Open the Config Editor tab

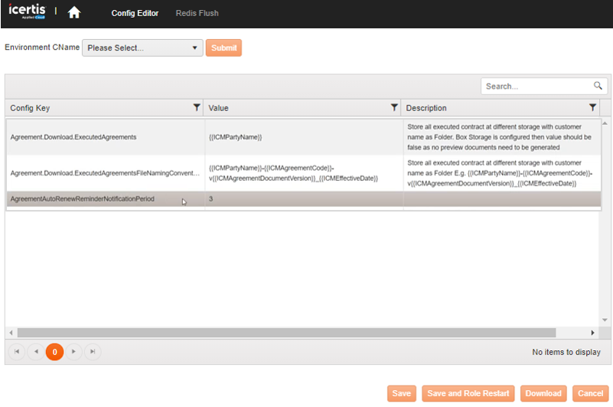point(135,13)
